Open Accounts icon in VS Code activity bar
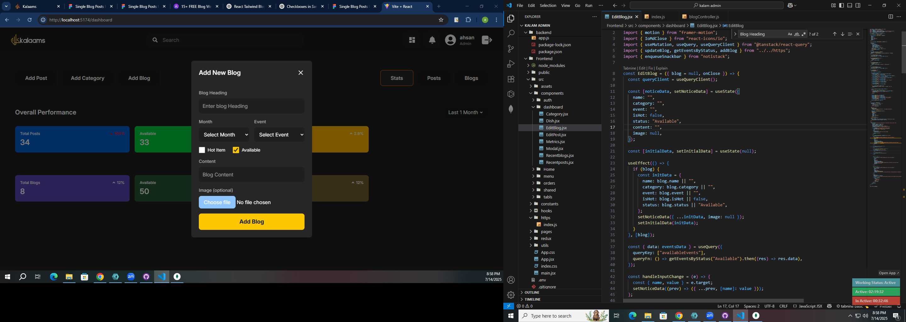This screenshot has width=906, height=322. pos(511,280)
